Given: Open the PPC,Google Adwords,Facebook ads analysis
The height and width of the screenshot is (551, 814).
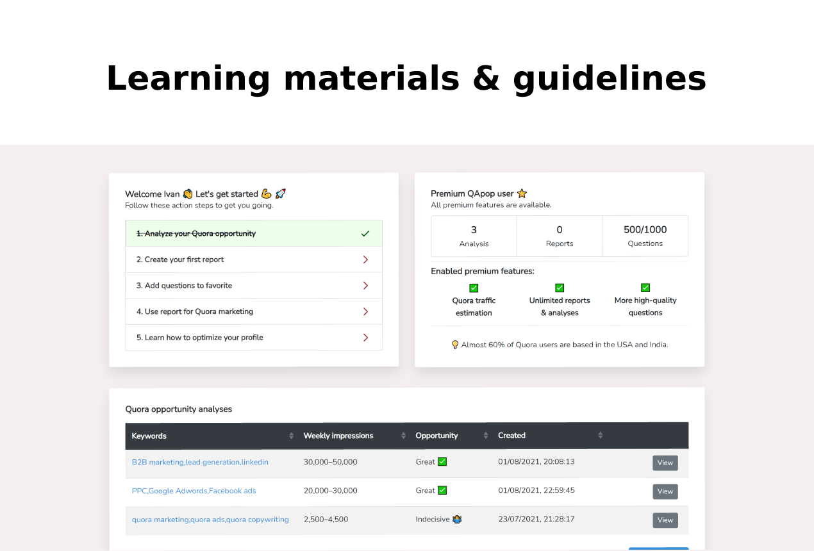Looking at the screenshot, I should [x=194, y=490].
